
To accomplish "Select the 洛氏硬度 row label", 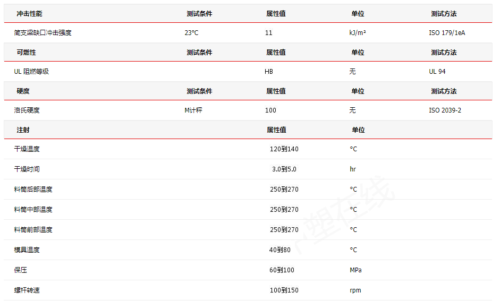I will pos(27,110).
